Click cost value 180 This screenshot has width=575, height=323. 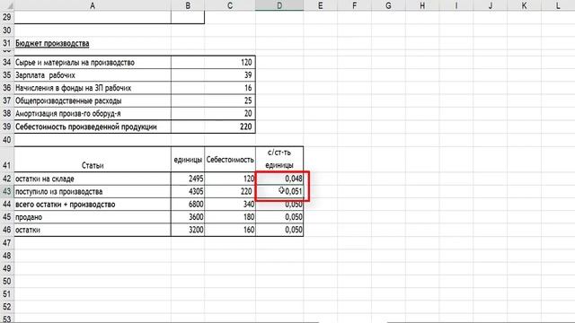230,217
